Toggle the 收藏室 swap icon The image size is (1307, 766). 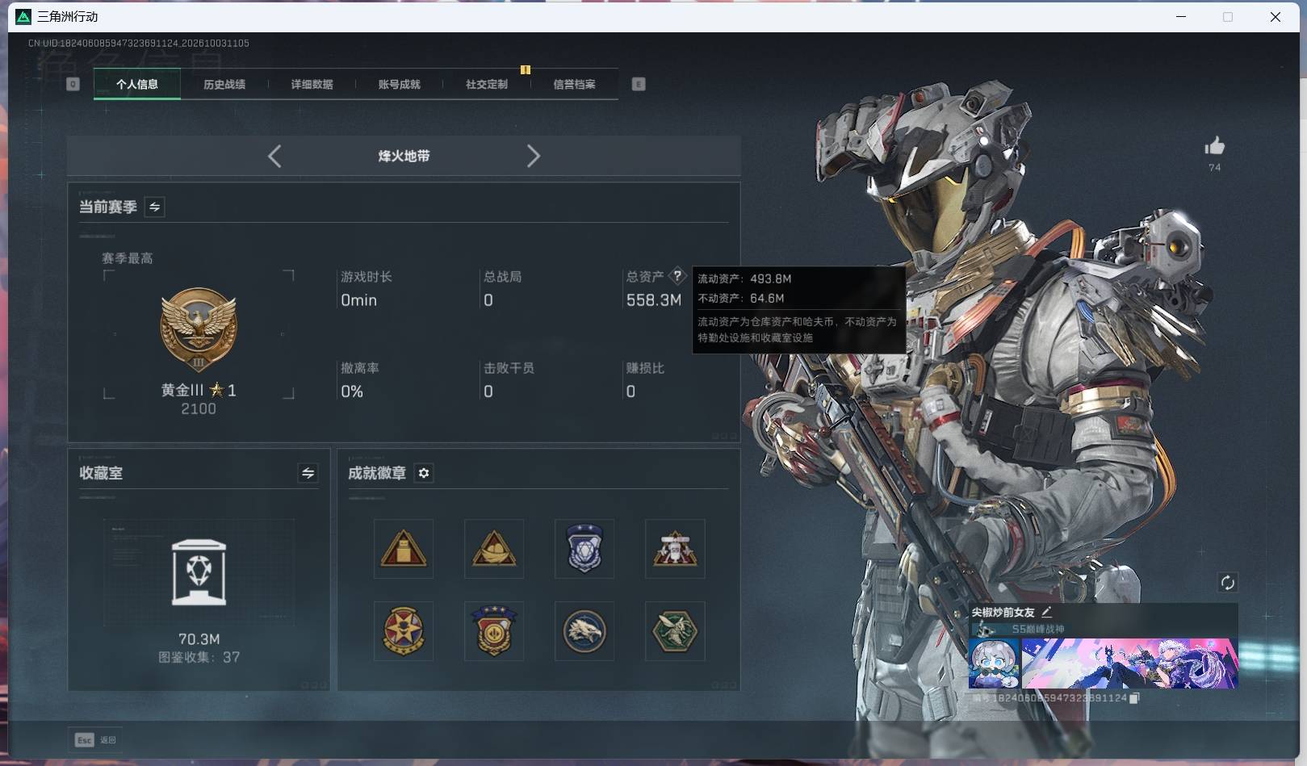(308, 473)
